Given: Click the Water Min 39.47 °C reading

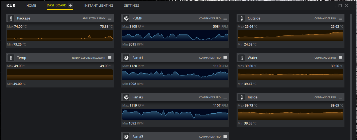Looking at the screenshot, I should pyautogui.click(x=247, y=84).
